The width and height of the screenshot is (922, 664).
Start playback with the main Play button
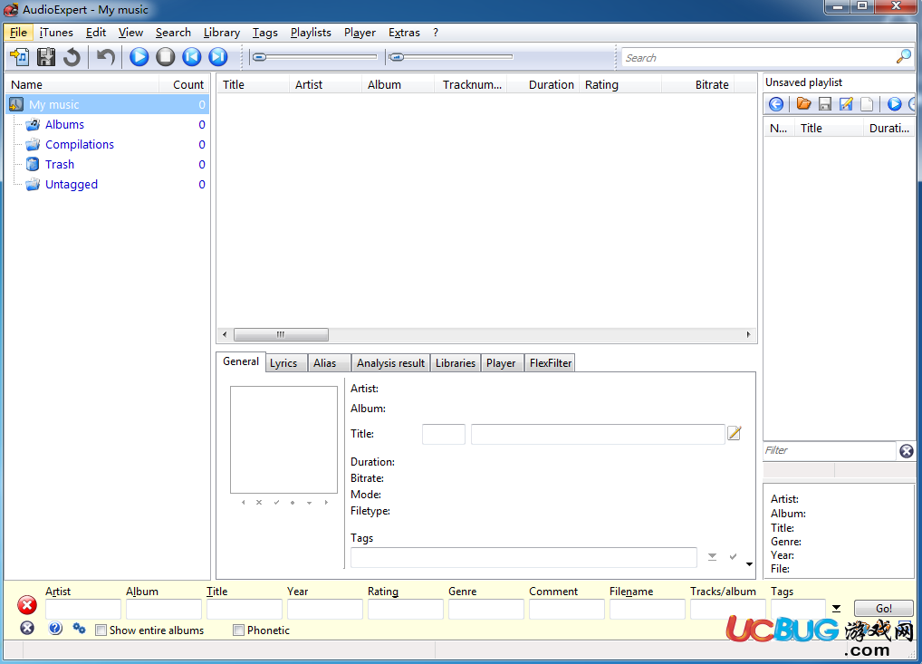[139, 57]
